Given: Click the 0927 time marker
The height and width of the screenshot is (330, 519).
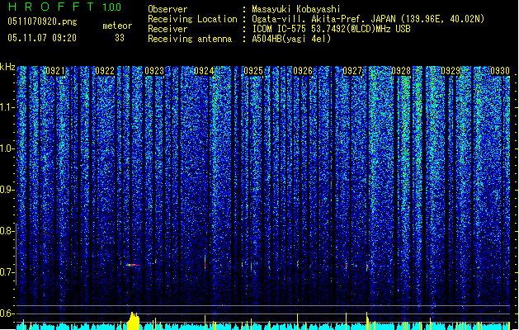Looking at the screenshot, I should click(x=352, y=71).
